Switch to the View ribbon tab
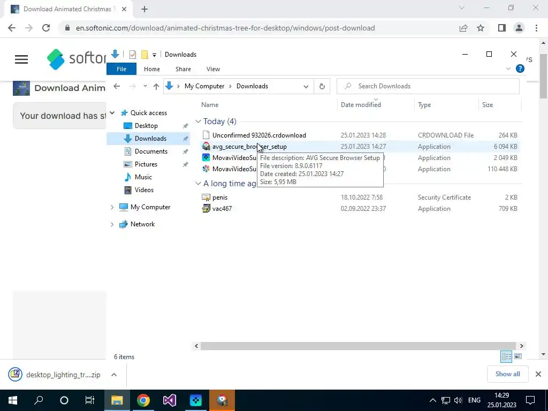Image resolution: width=548 pixels, height=411 pixels. point(213,69)
